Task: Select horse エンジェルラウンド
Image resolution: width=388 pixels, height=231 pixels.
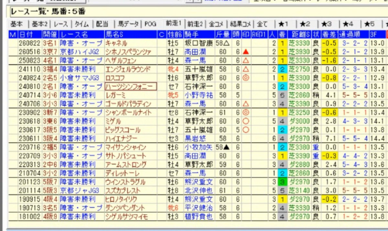Action: coord(128,69)
